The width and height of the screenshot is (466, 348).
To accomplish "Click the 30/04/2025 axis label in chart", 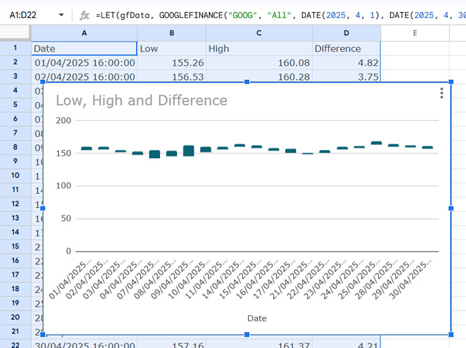I will pyautogui.click(x=411, y=279).
